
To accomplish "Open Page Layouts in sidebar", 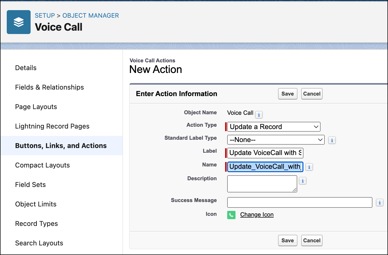I will pyautogui.click(x=36, y=107).
